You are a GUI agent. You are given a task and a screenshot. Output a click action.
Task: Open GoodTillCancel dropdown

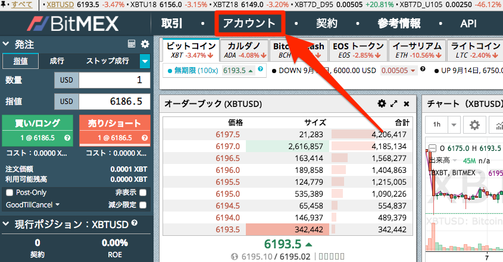(x=32, y=204)
